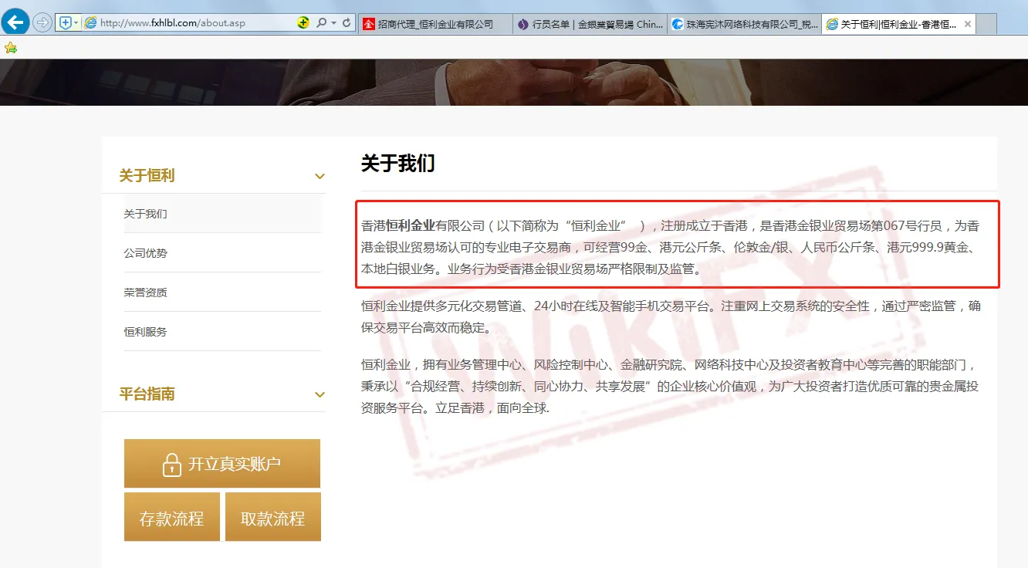The width and height of the screenshot is (1028, 568).
Task: Click the 关于我们 page heading
Action: (398, 164)
